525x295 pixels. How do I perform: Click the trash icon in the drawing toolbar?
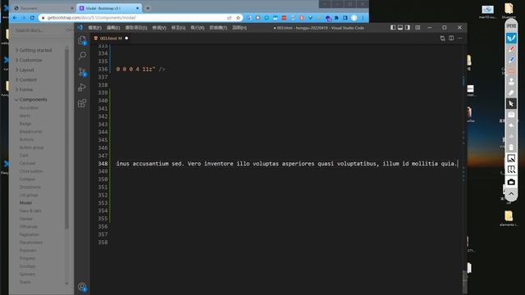511,147
